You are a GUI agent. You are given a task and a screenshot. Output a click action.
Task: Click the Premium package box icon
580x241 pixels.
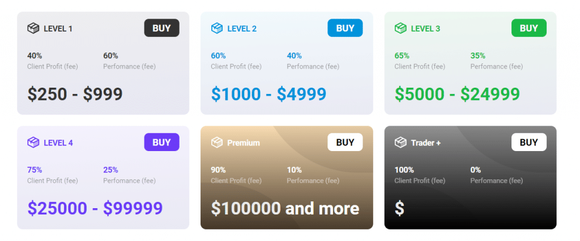pos(217,143)
